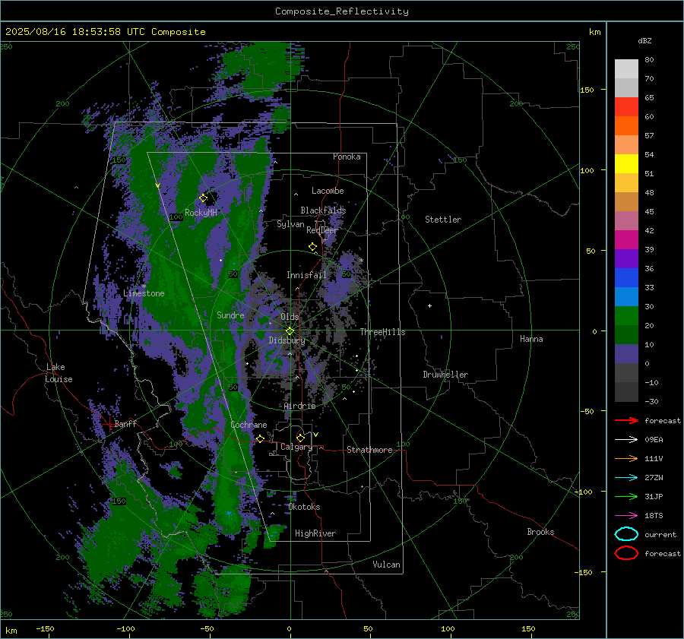This screenshot has height=639, width=684.
Task: Click the Innisfail label
Action: 306,275
